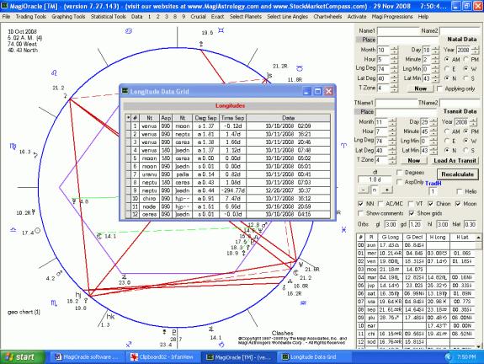Click the Transit Data Year stepper

[x=473, y=122]
